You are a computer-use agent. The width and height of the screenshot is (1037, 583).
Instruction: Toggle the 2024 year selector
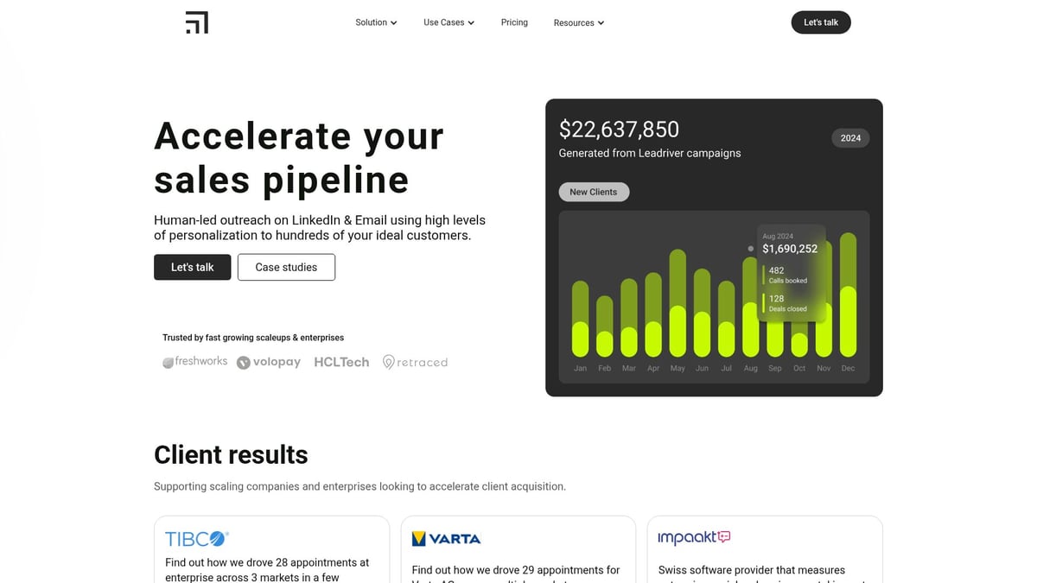pos(850,138)
